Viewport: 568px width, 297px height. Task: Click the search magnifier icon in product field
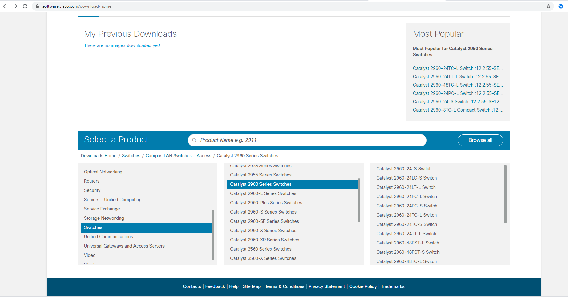(x=194, y=140)
